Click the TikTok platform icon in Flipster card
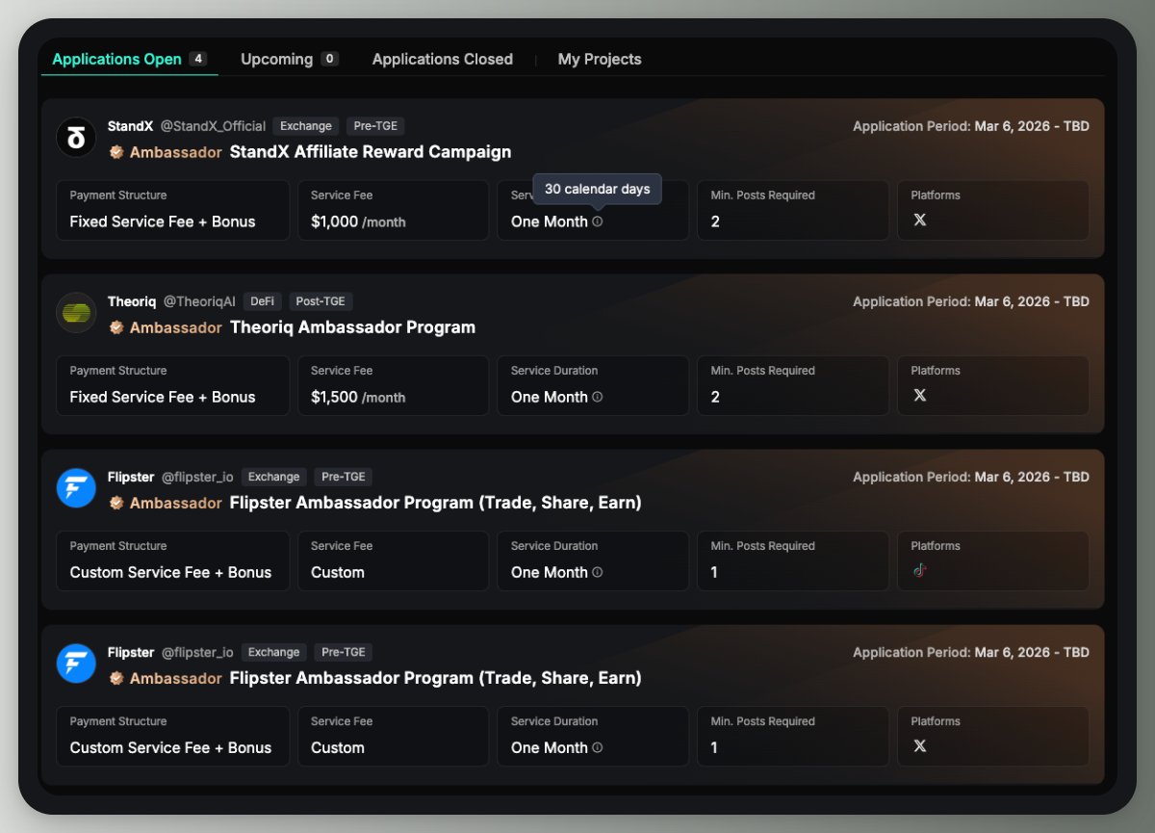1155x833 pixels. 919,570
